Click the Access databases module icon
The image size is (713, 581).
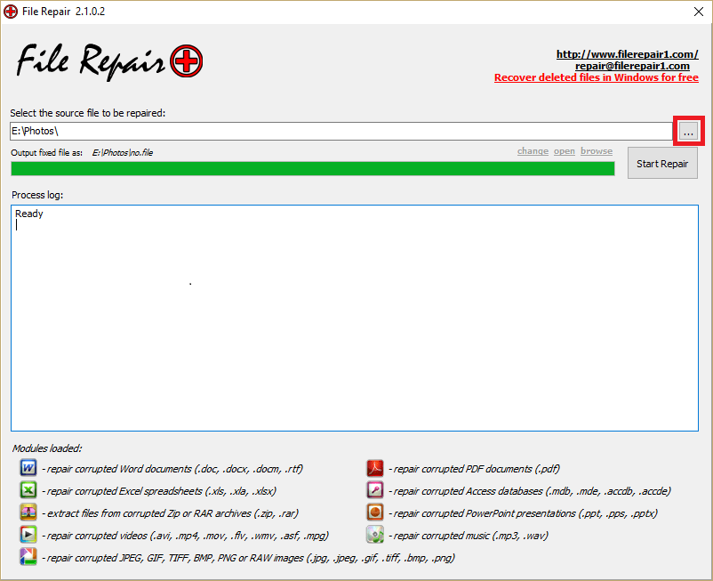point(375,490)
